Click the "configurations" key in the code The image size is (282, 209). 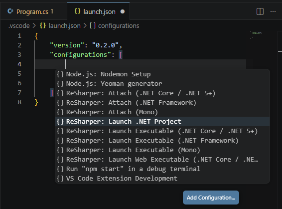[80, 55]
